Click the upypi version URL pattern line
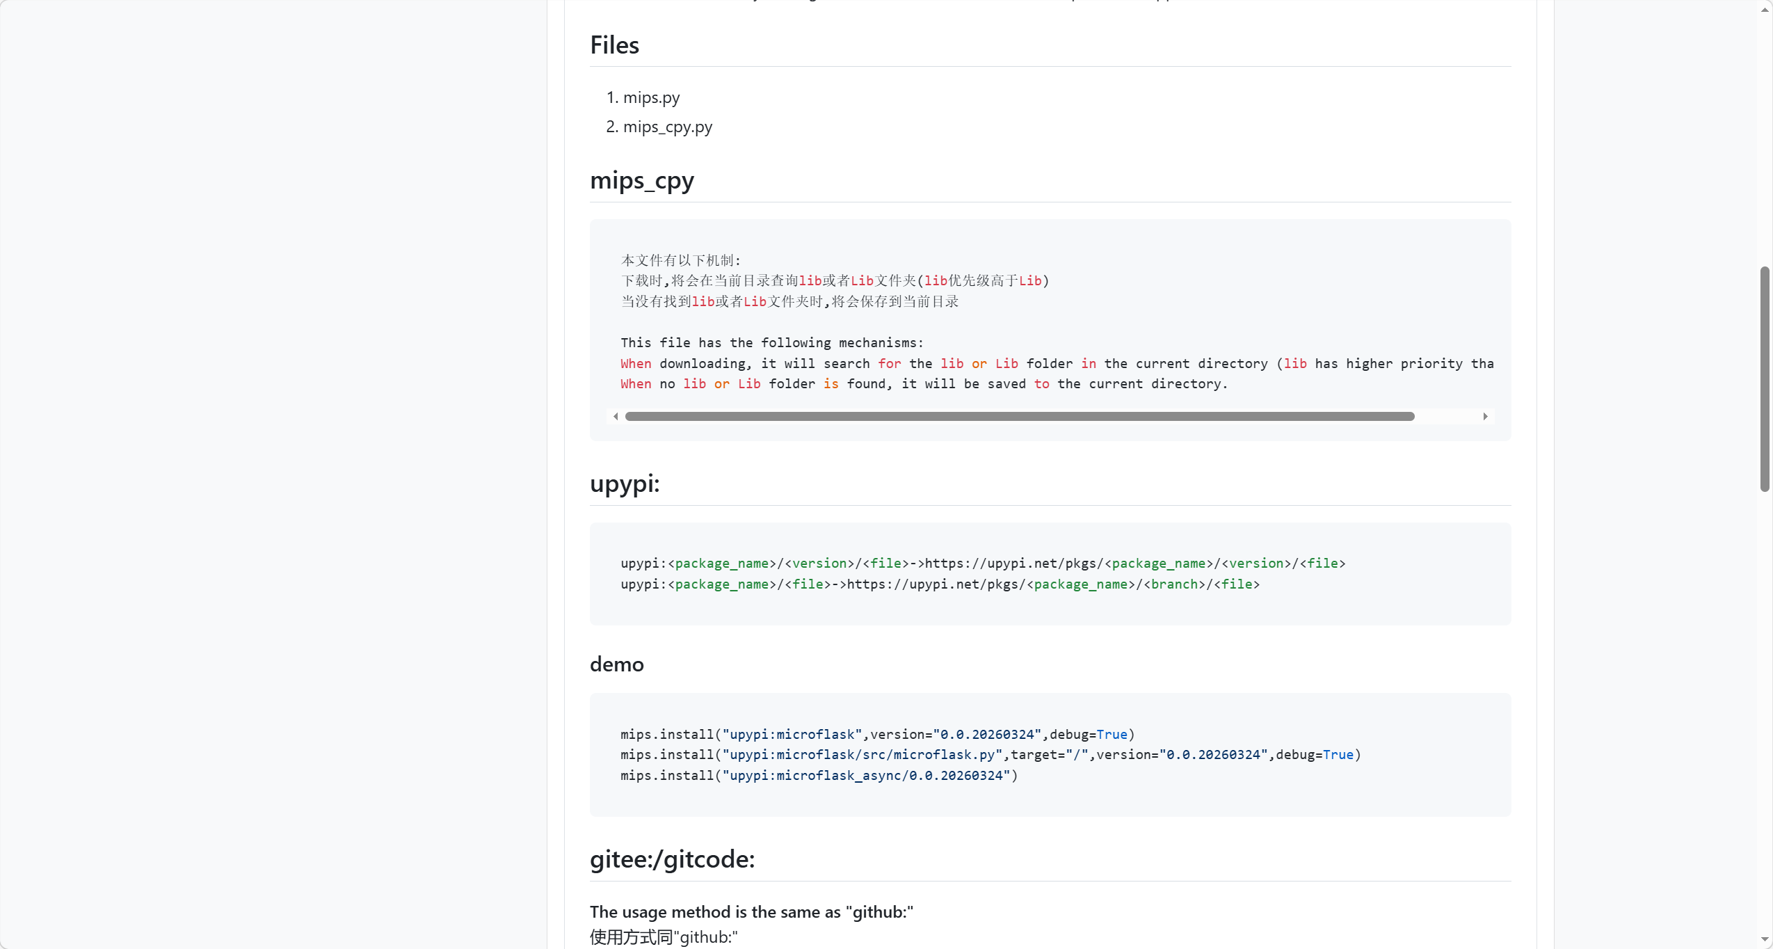This screenshot has width=1773, height=949. tap(982, 564)
